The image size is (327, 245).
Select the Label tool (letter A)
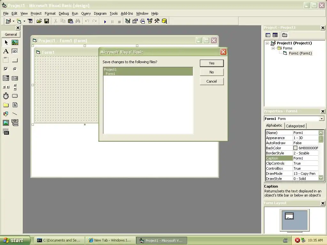[6, 51]
